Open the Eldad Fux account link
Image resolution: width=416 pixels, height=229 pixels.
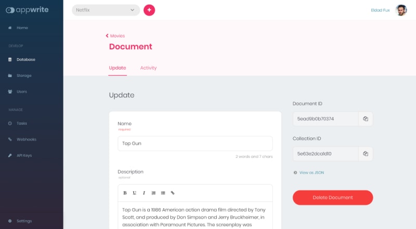point(380,10)
